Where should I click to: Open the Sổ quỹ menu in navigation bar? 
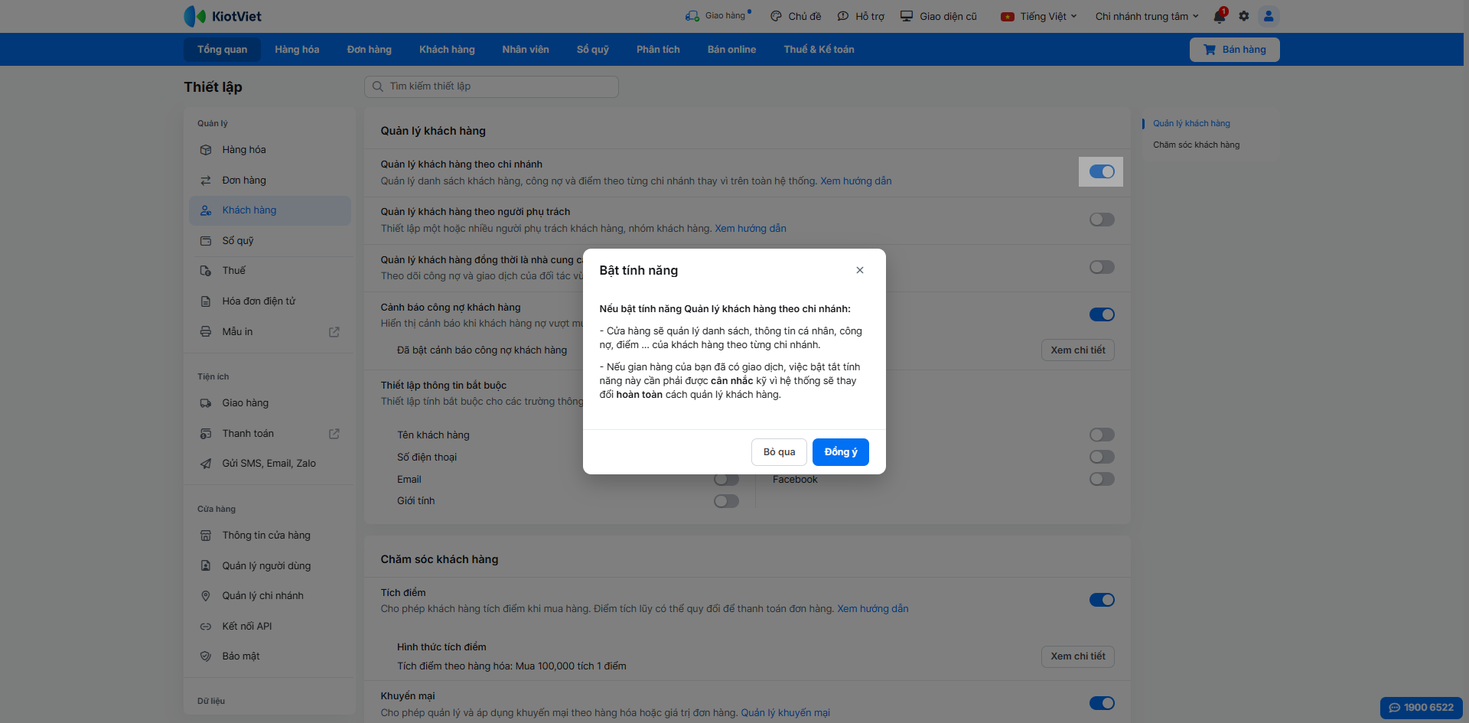click(x=593, y=50)
